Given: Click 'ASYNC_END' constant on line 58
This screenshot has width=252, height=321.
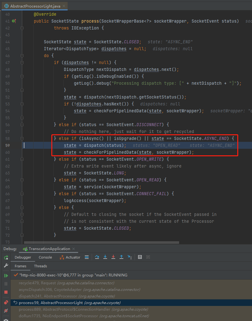Looking at the screenshot, I should 215,139.
